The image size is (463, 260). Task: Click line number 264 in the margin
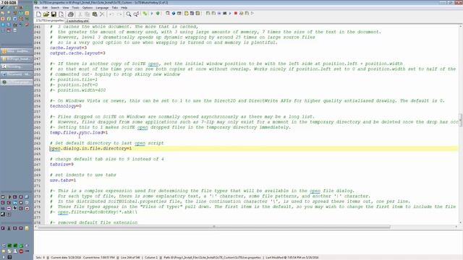coord(37,149)
